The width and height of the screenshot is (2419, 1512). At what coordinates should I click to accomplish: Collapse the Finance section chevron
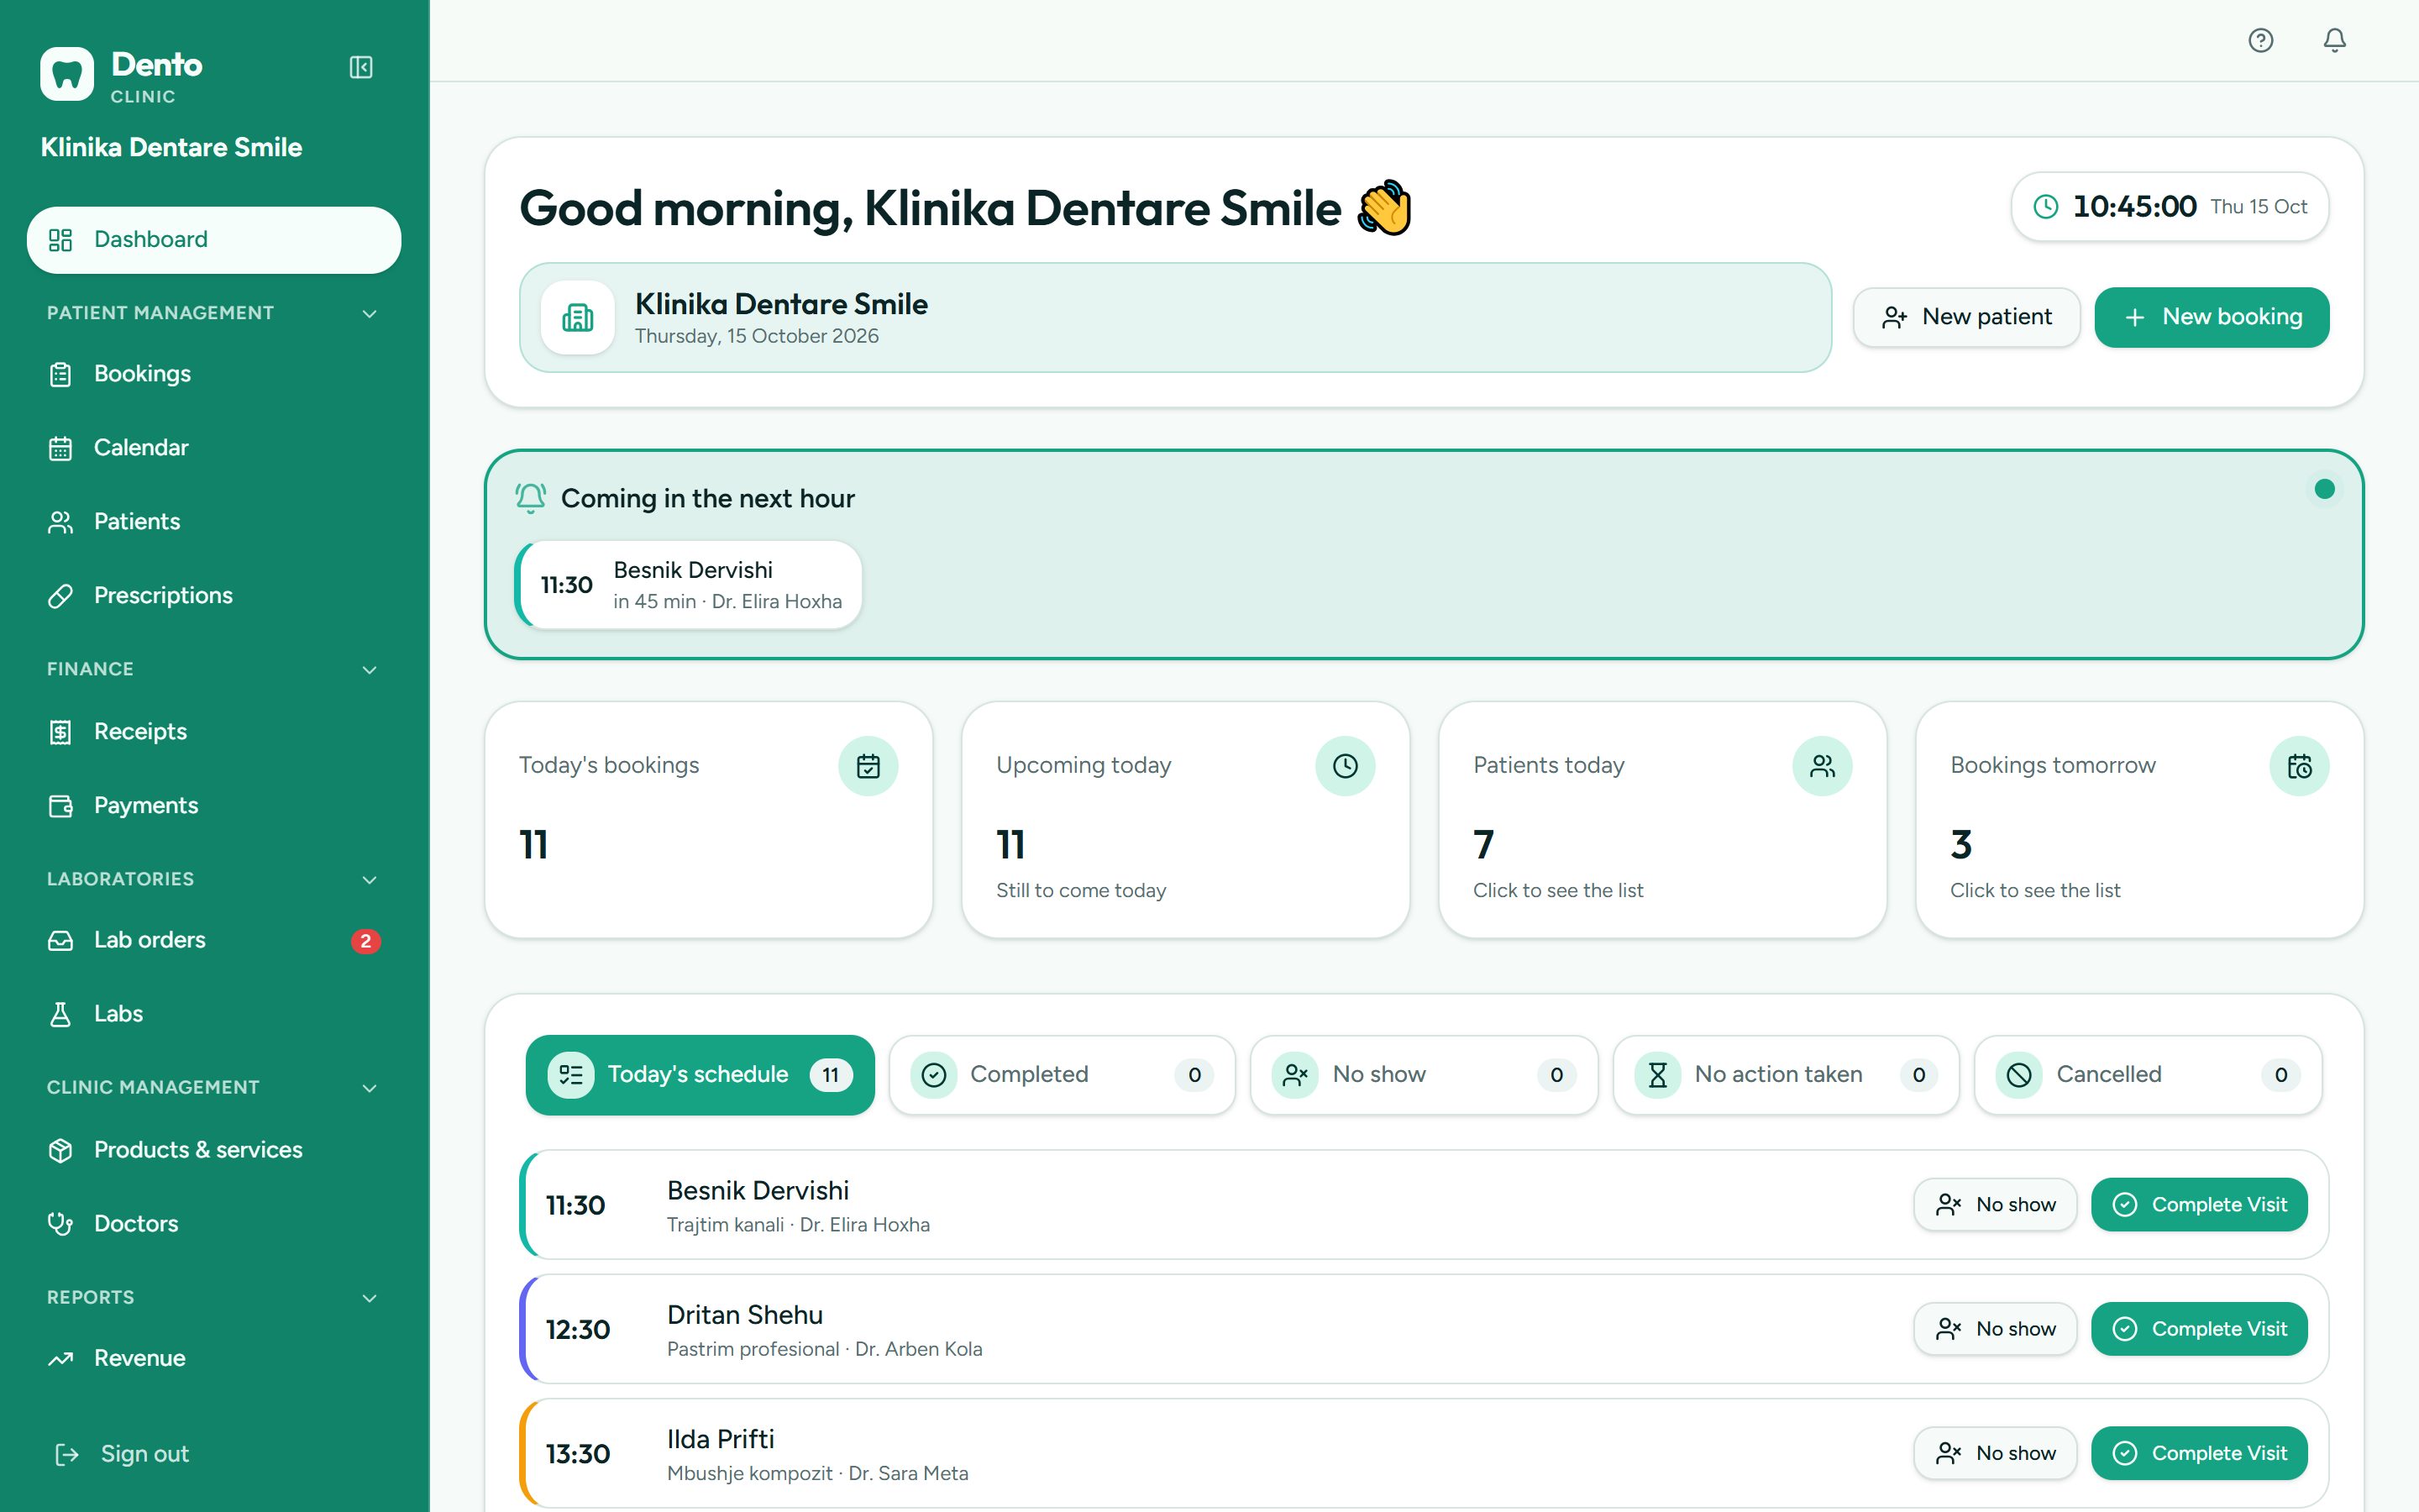point(370,670)
